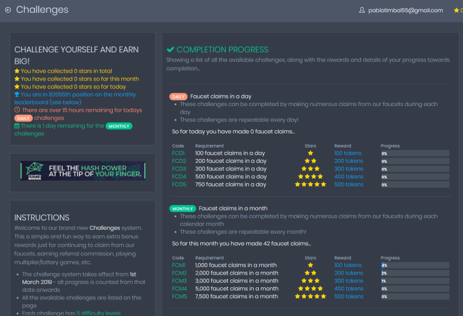463x316 pixels.
Task: Click 200 tokens reward for FCD2
Action: pos(349,161)
